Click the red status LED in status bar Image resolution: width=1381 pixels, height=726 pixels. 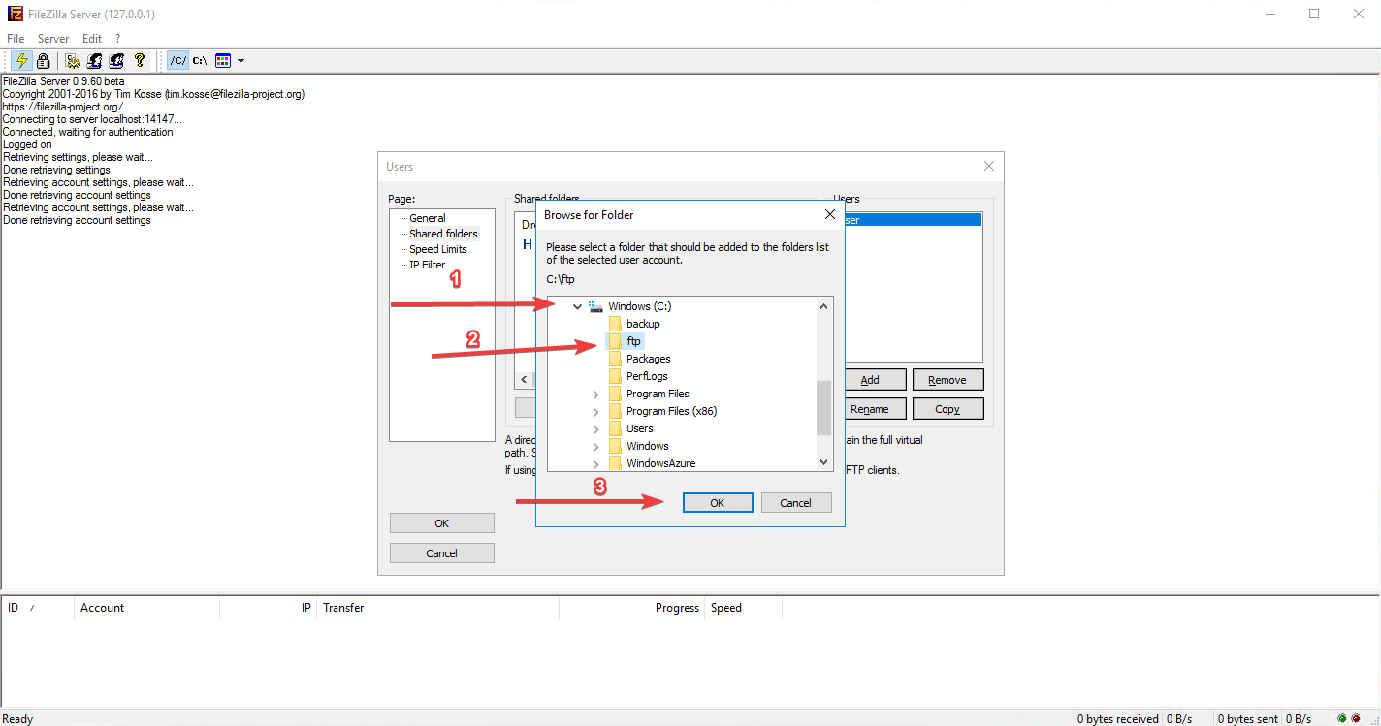[1356, 718]
